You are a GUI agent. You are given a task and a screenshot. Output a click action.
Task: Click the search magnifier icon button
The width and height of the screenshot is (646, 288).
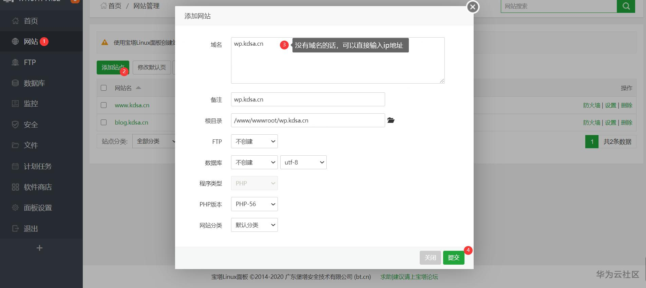(626, 6)
